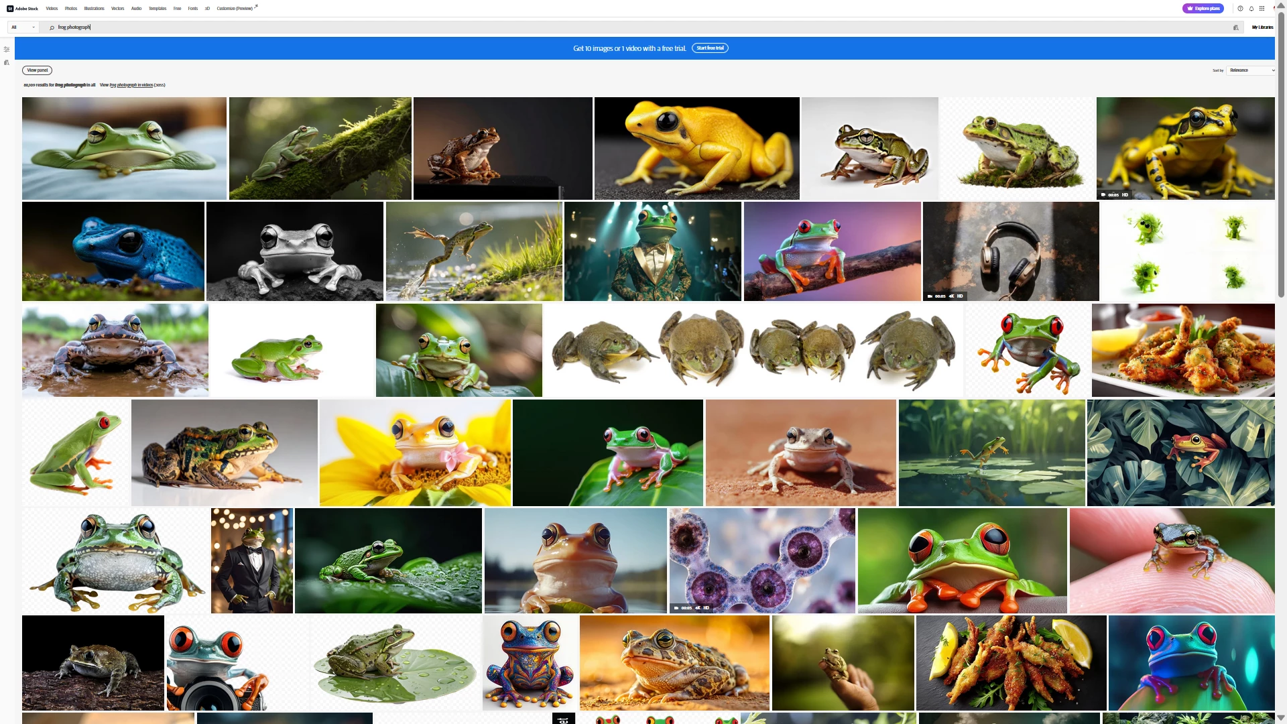Click the find similar sidebar icon

[x=7, y=62]
